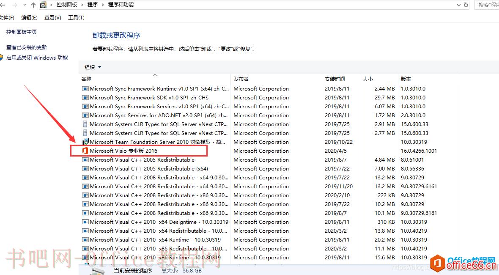This screenshot has width=499, height=275.
Task: Click the search programs input box
Action: [x=487, y=5]
